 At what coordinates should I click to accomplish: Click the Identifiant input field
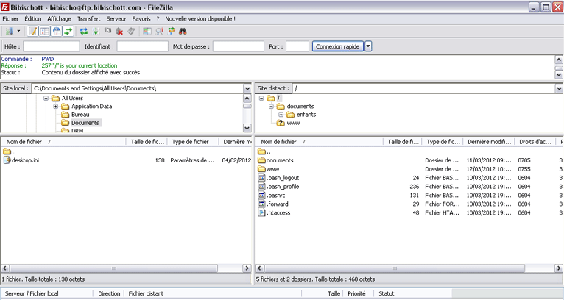(142, 46)
